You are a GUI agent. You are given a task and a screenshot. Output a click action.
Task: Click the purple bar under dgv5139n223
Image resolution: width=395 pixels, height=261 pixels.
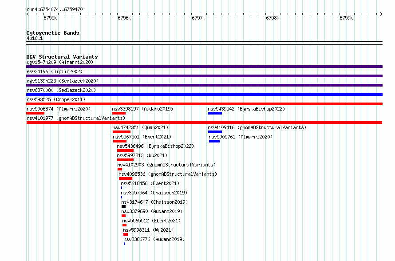click(x=204, y=85)
